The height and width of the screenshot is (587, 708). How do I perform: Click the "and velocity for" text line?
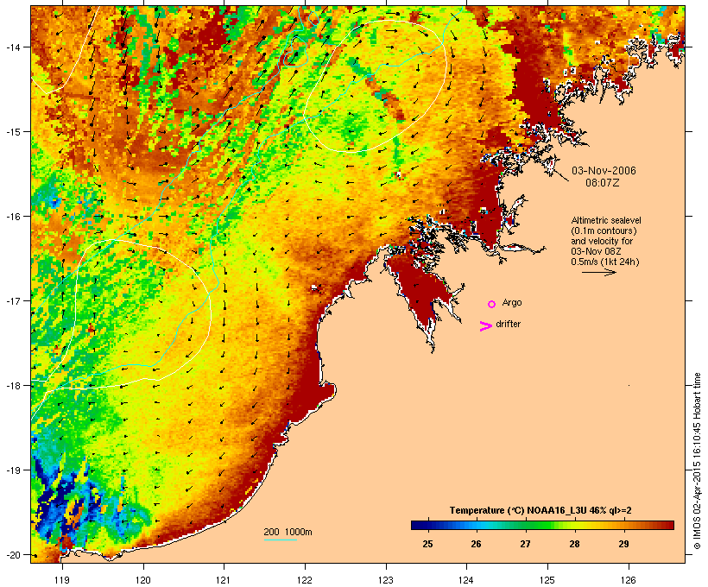(602, 241)
